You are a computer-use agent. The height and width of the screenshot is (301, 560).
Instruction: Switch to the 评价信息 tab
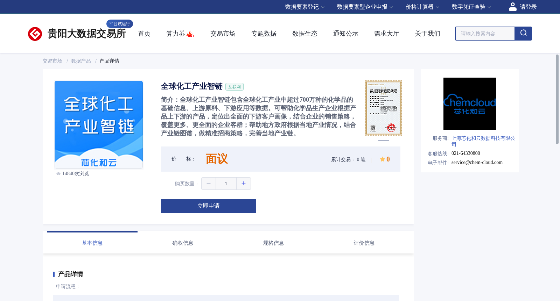click(364, 243)
